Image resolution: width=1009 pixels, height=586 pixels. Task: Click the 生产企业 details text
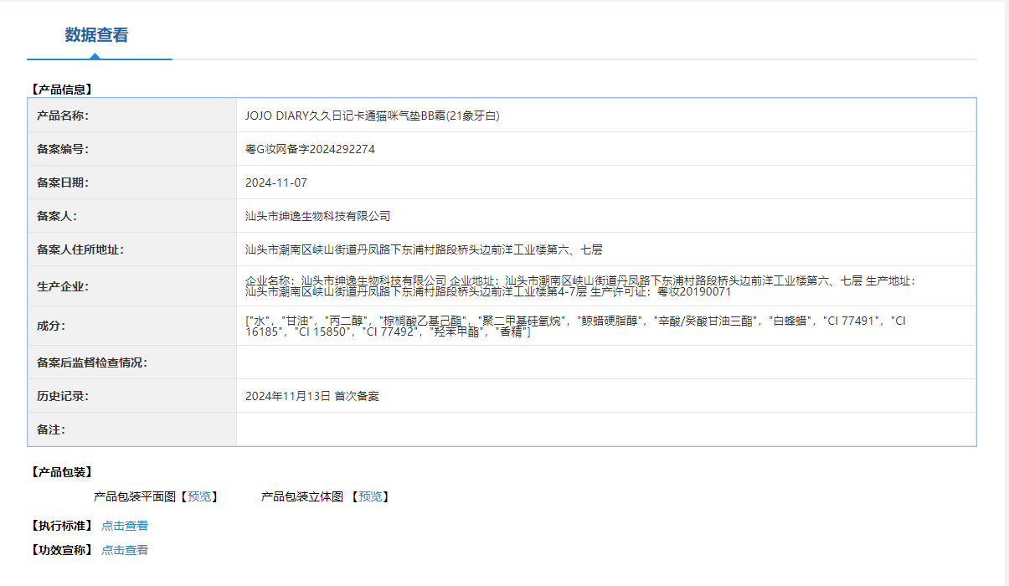click(580, 286)
